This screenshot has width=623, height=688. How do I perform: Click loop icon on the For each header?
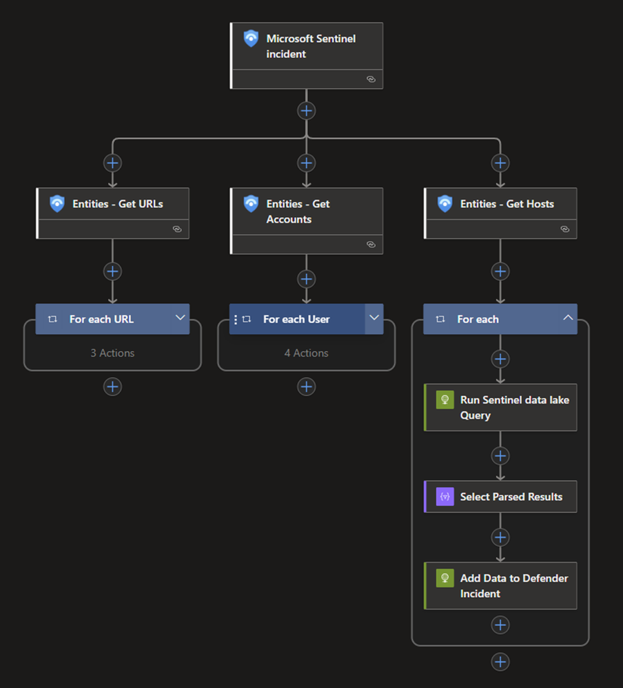coord(440,319)
